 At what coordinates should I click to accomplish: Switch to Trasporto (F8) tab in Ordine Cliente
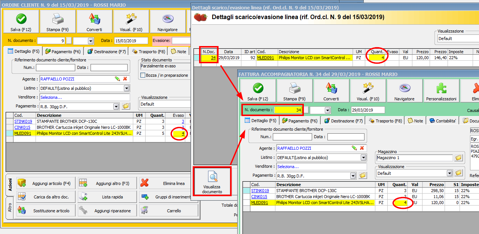point(148,52)
